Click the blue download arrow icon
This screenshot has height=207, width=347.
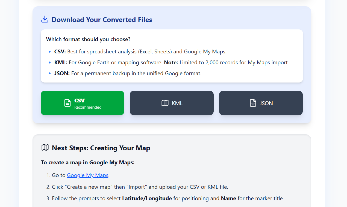[x=45, y=19]
